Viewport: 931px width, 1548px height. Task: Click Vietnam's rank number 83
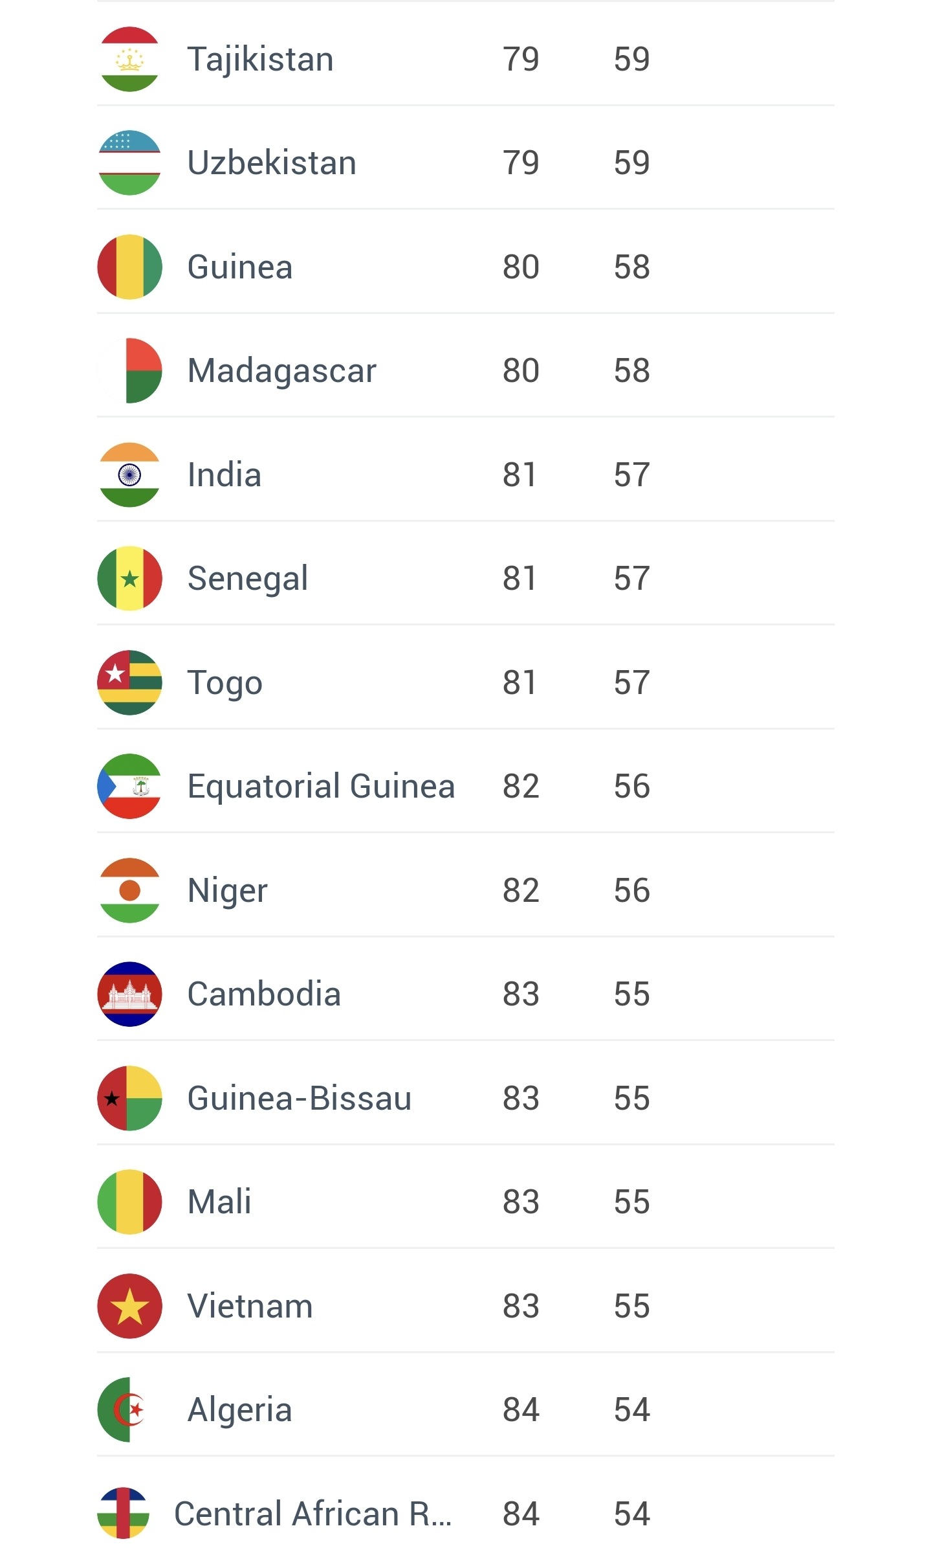pyautogui.click(x=521, y=1306)
